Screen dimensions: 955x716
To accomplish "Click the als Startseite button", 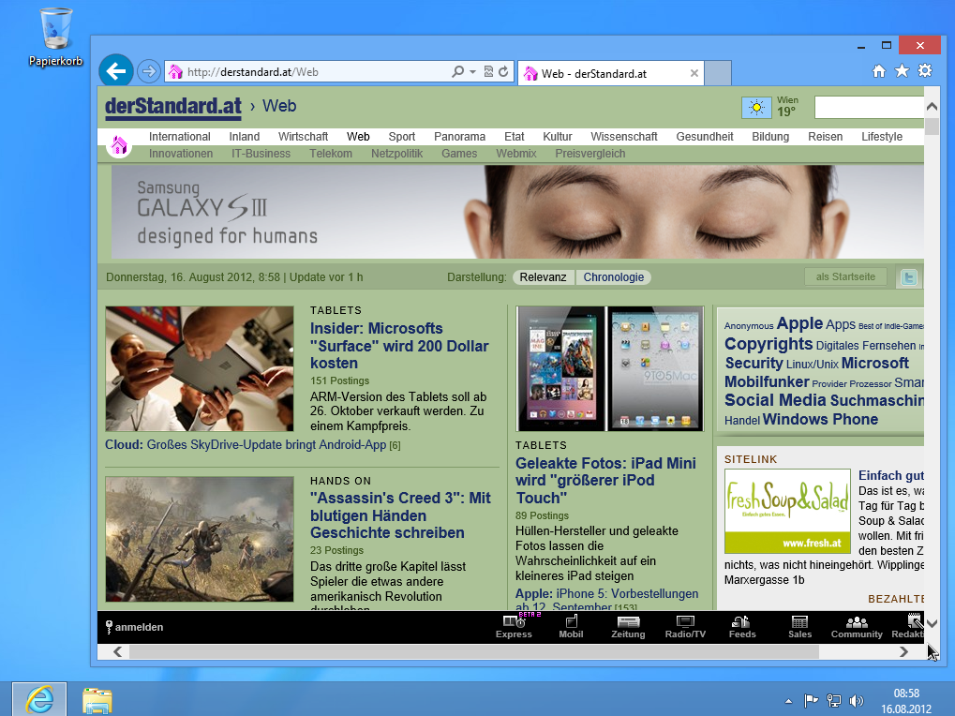I will tap(845, 276).
